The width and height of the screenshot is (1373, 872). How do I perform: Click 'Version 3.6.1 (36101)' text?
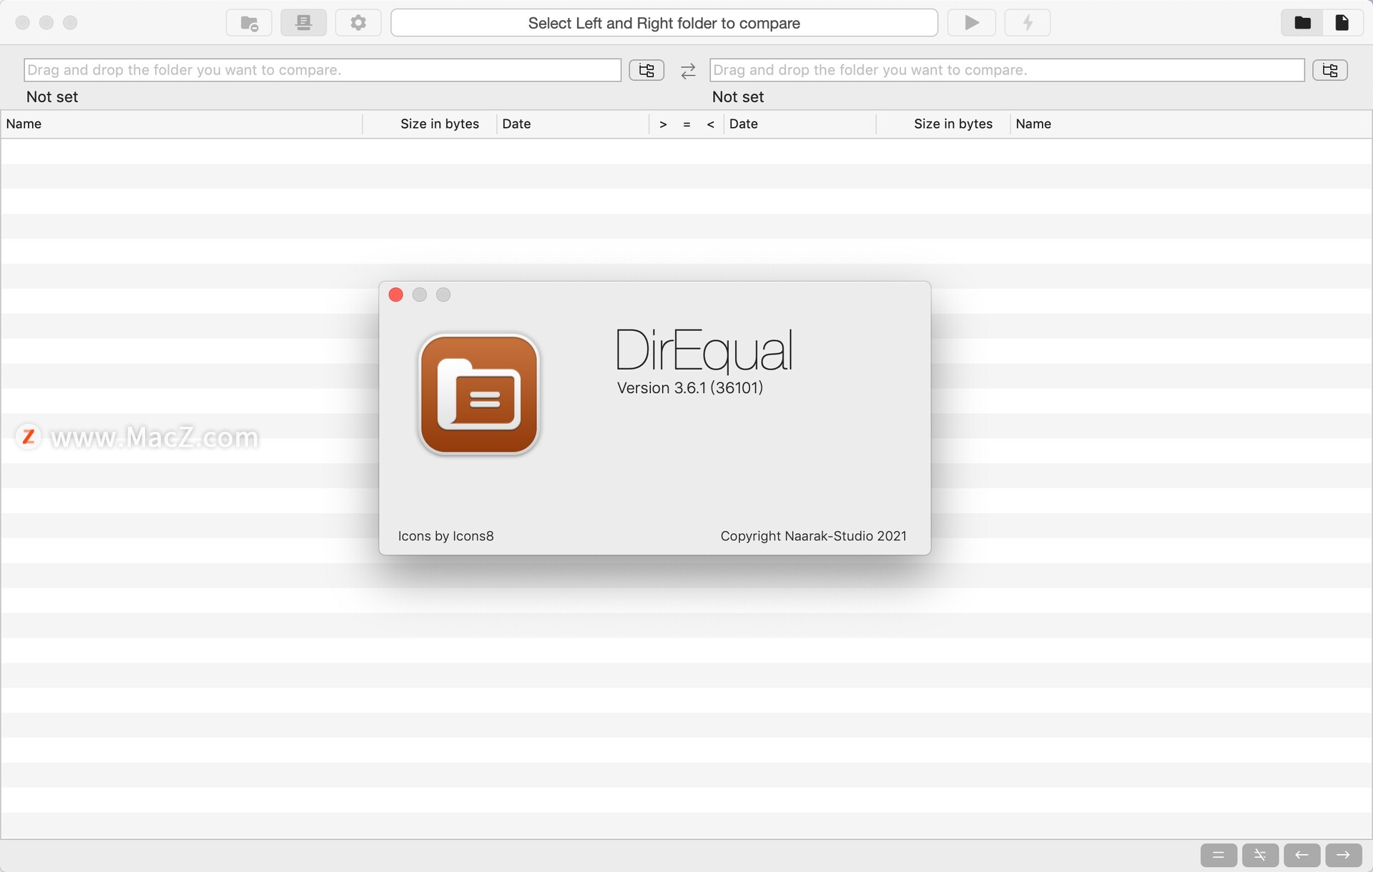[x=690, y=388]
